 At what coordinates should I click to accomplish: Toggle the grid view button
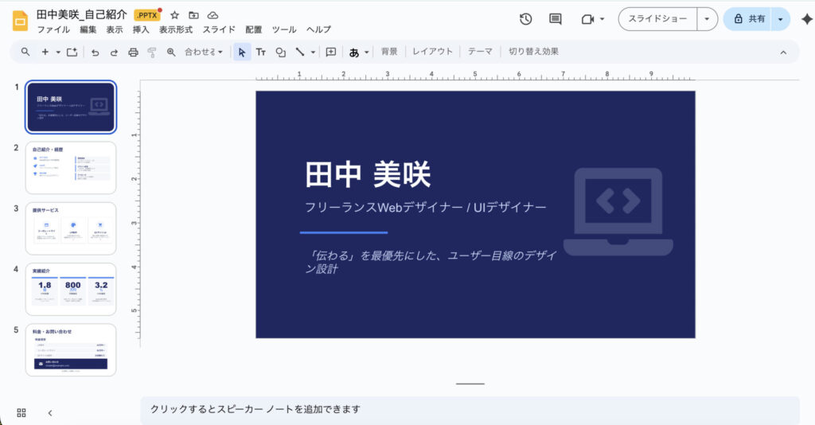click(21, 412)
